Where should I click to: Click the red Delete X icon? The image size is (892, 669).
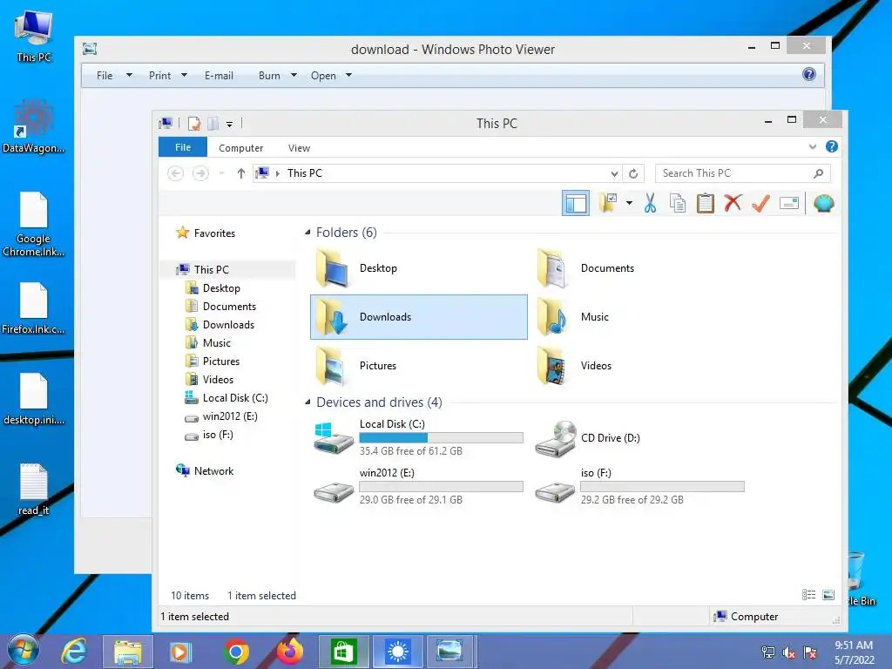pyautogui.click(x=733, y=202)
